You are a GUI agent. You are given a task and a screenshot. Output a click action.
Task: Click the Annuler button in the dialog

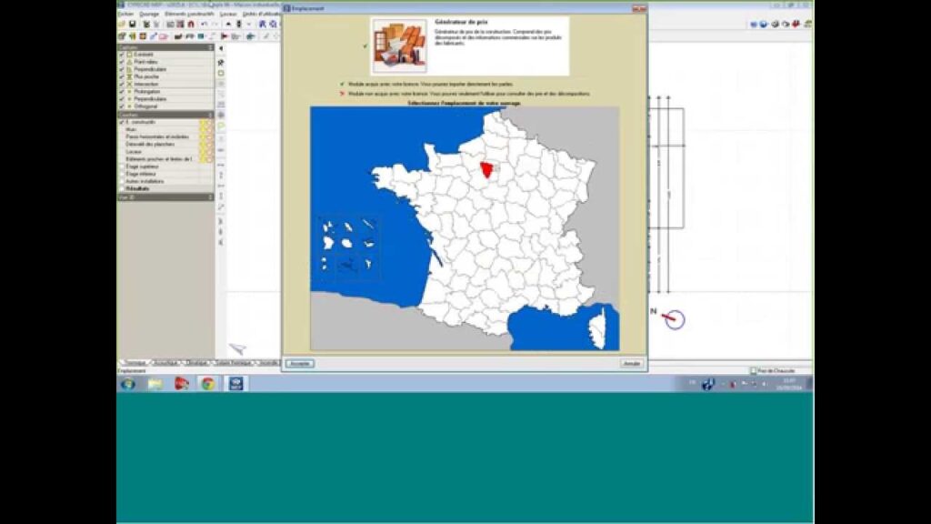632,363
